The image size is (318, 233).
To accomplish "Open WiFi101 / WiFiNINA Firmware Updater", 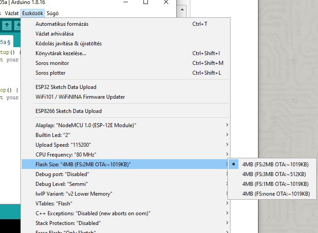I will [x=126, y=97].
